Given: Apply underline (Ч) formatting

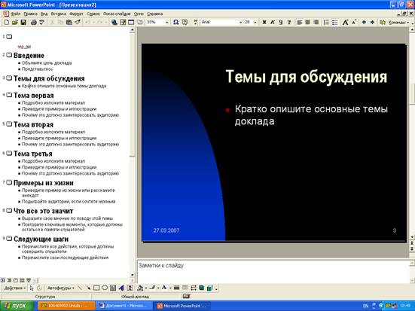Looking at the screenshot, I should point(280,23).
